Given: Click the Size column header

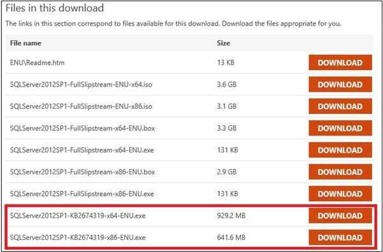Looking at the screenshot, I should (x=224, y=43).
